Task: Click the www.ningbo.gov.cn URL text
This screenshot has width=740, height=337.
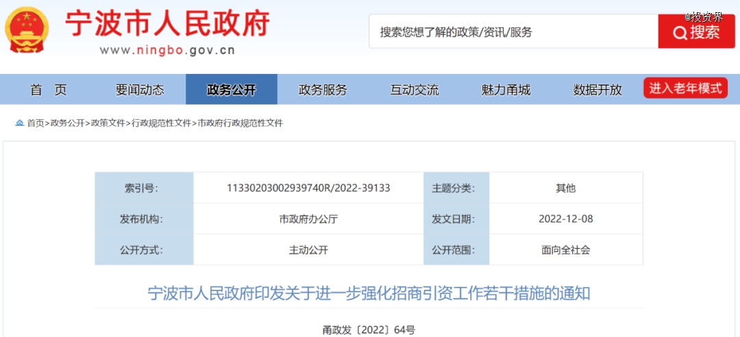Action: [x=167, y=50]
